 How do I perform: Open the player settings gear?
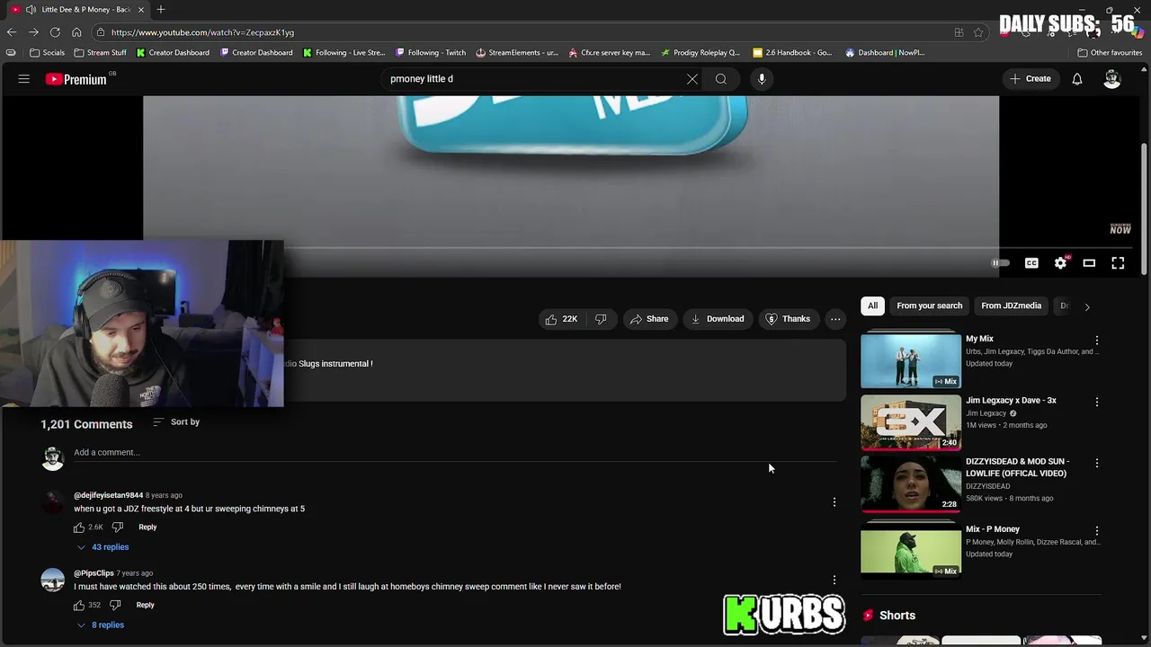[1061, 262]
